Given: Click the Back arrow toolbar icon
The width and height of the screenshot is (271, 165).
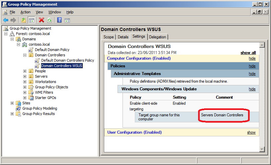Looking at the screenshot, I should click(6, 20).
